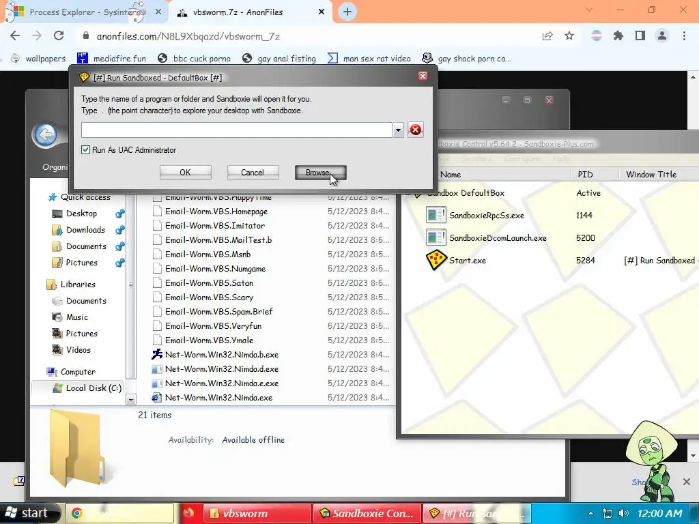Toggle Chrome side panel icon
699x524 pixels.
(x=640, y=36)
